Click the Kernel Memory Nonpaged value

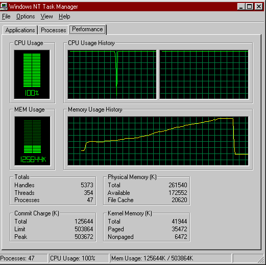[181, 237]
